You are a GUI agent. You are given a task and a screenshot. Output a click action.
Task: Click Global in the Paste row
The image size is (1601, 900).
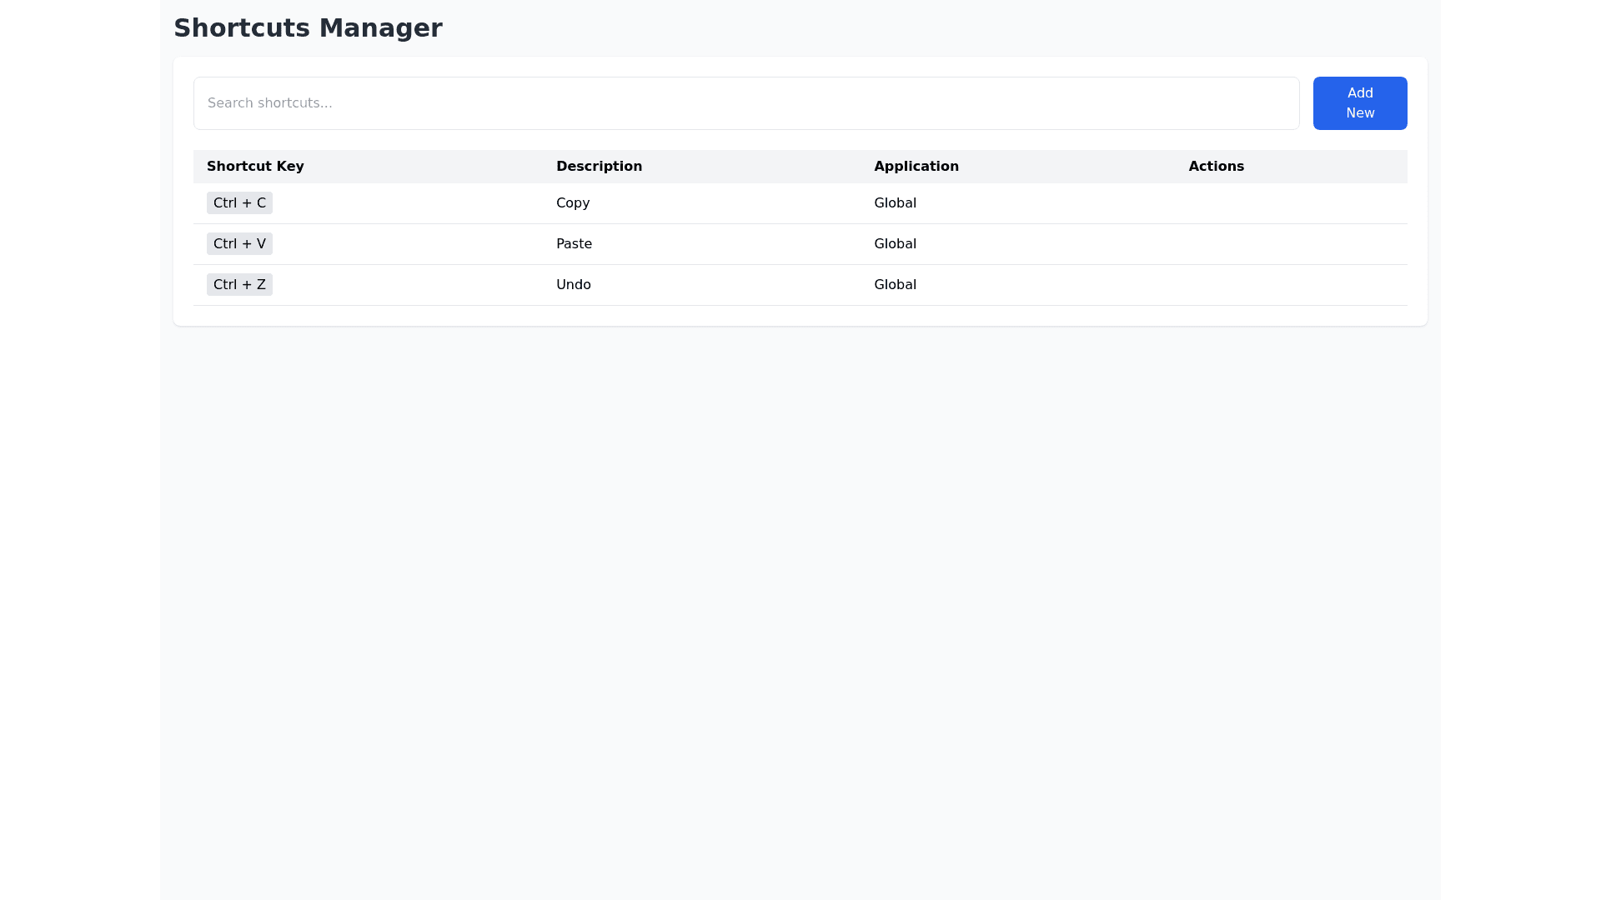[x=895, y=244]
